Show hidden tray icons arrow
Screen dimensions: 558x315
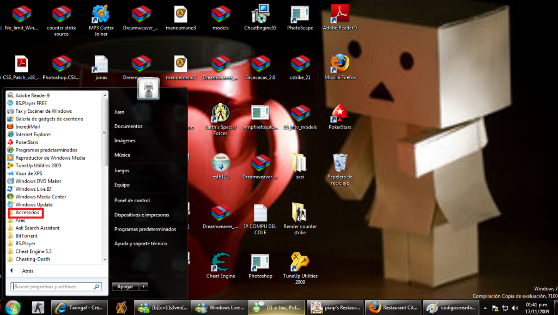coord(485,308)
